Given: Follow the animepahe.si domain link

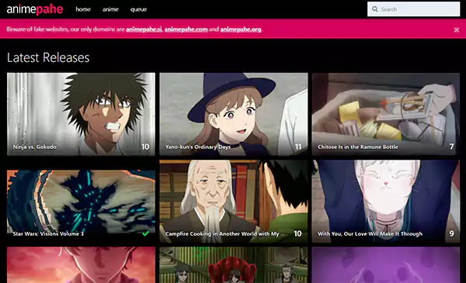Looking at the screenshot, I should point(144,29).
